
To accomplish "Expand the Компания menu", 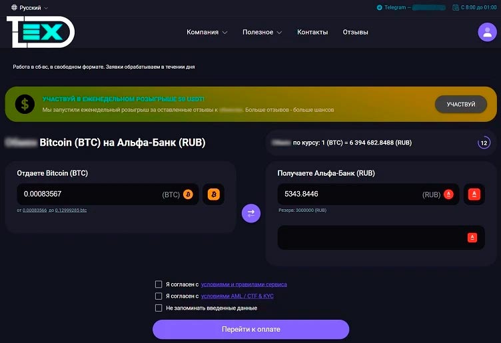I will tap(207, 32).
